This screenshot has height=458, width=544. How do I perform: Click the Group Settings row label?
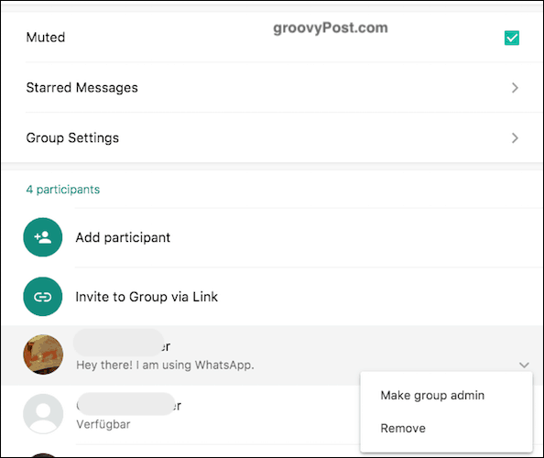tap(72, 138)
